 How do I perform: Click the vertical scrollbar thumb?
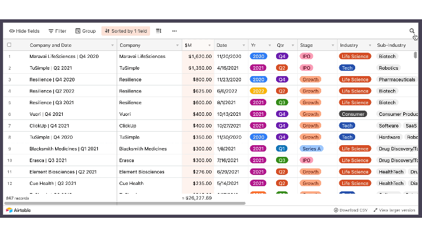click(x=416, y=55)
